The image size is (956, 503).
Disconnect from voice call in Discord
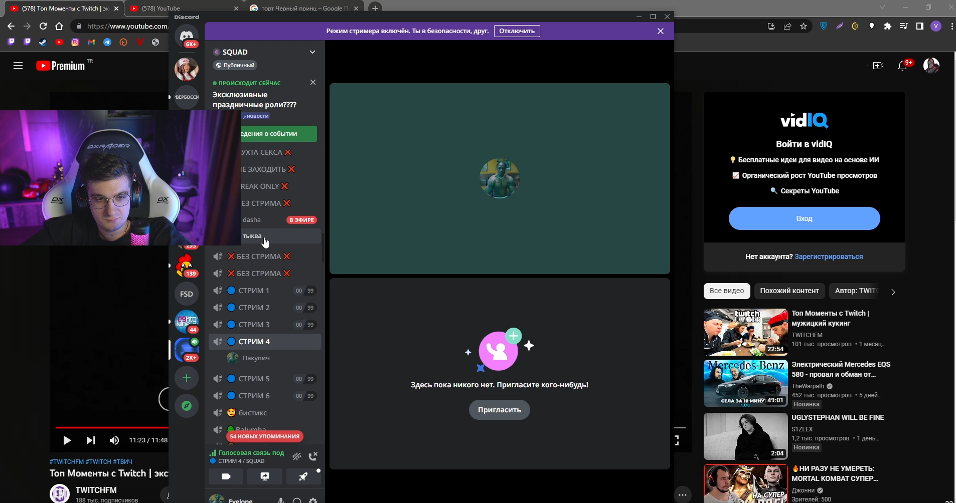pyautogui.click(x=313, y=456)
